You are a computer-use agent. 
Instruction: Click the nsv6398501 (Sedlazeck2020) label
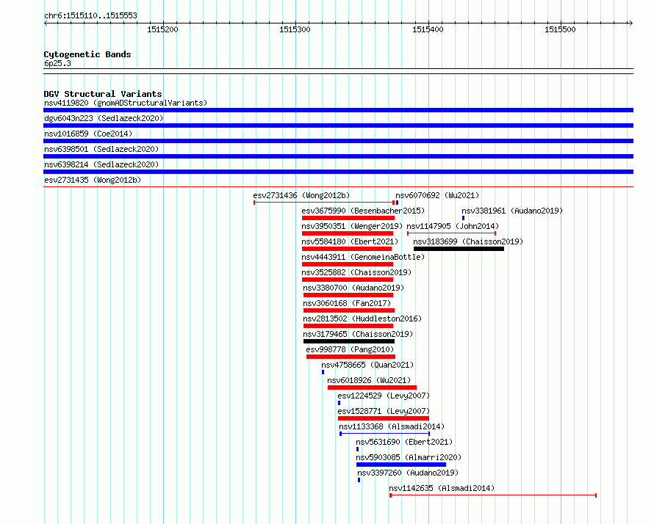(x=101, y=149)
